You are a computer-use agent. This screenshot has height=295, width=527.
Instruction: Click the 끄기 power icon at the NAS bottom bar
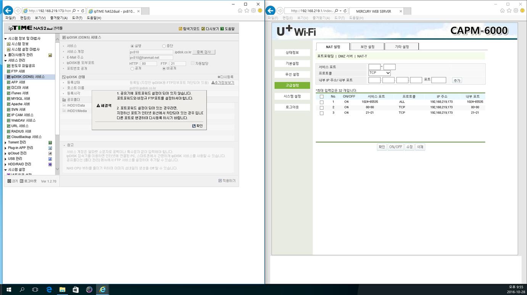tap(9, 181)
